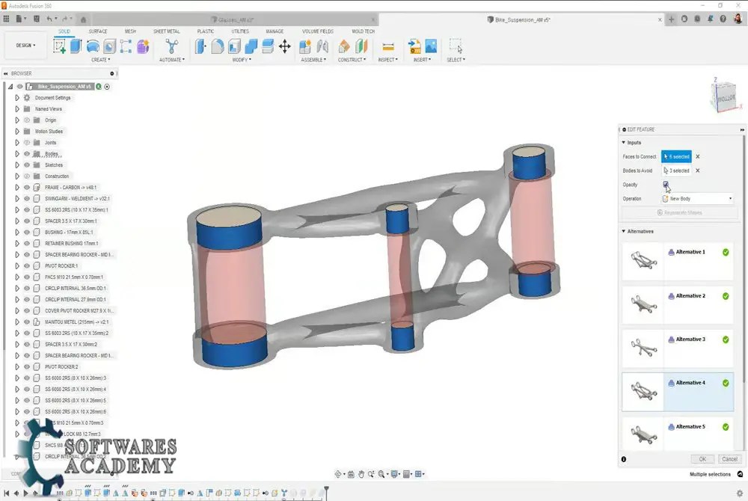Select the Move/Copy tool in Modify group
Viewport: 748px width, 501px height.
pyautogui.click(x=284, y=46)
